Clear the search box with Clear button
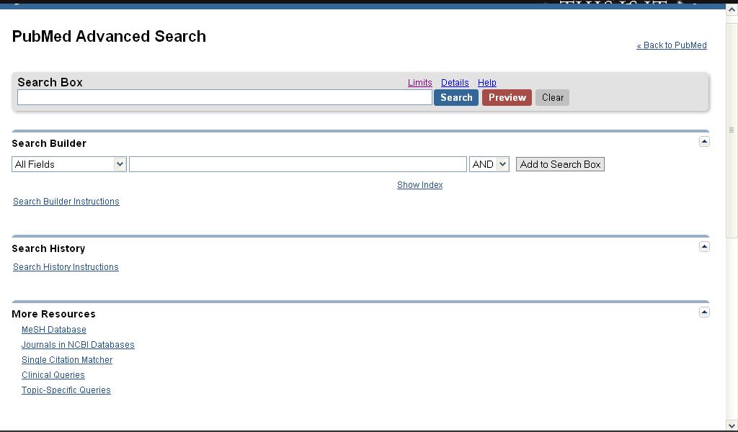 pos(553,97)
